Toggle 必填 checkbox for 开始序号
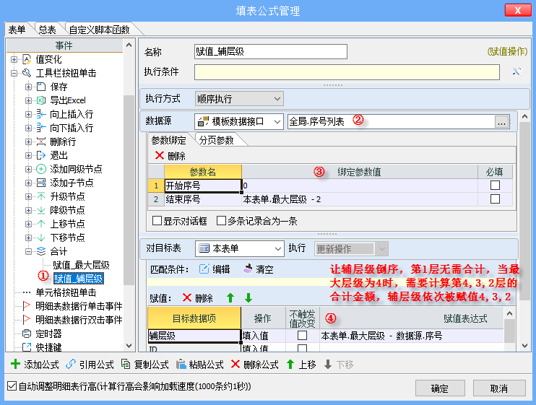 click(495, 186)
